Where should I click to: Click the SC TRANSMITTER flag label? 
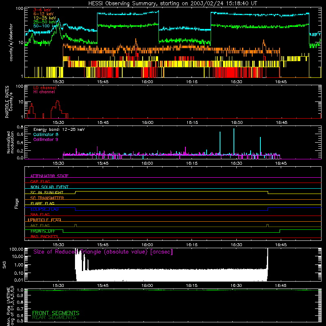coord(47,198)
